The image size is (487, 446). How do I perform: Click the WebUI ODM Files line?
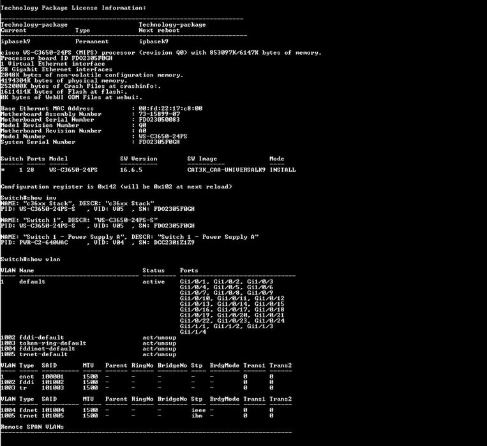[71, 97]
